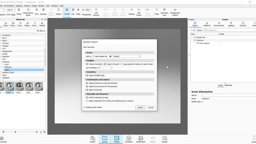This screenshot has width=256, height=144.
Task: Select the New Model Set radio button
Action: pos(94,56)
